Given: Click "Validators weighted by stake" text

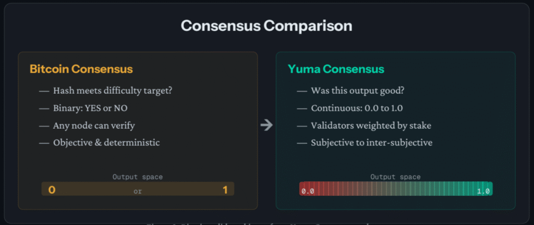Looking at the screenshot, I should 370,125.
